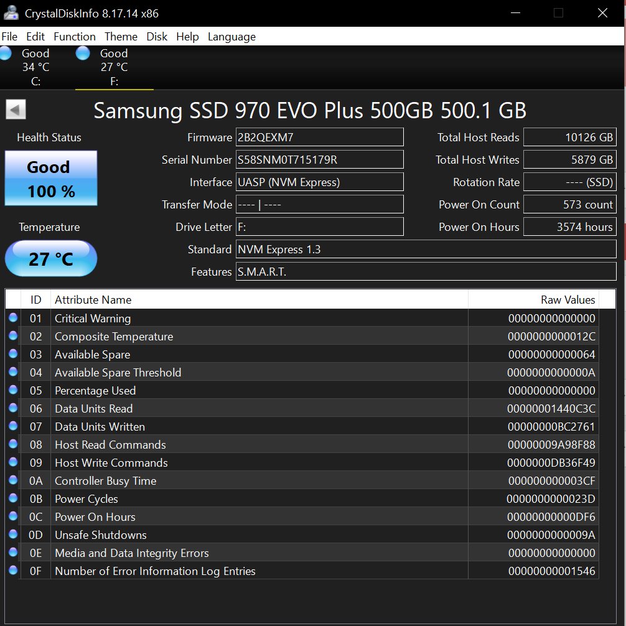Open the File menu

(x=9, y=37)
